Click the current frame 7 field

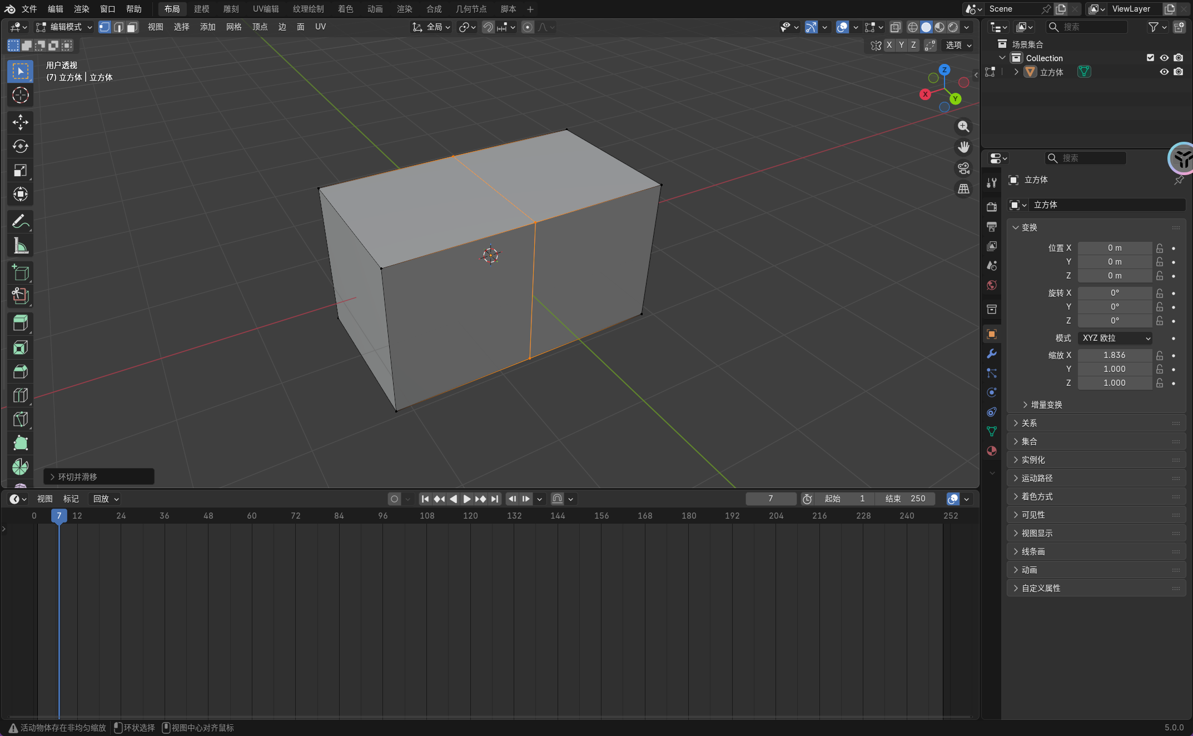click(x=771, y=499)
